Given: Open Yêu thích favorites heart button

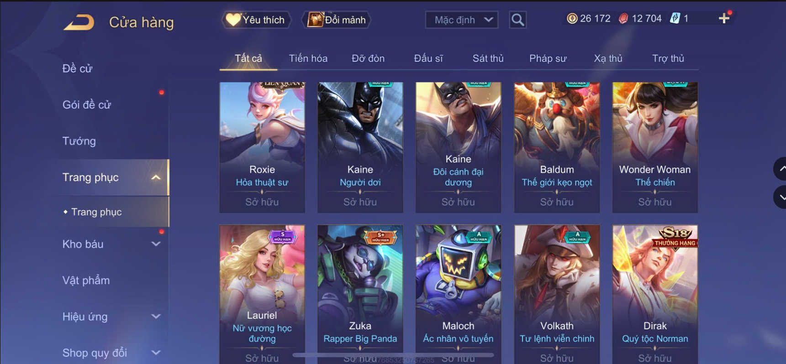Looking at the screenshot, I should [256, 20].
